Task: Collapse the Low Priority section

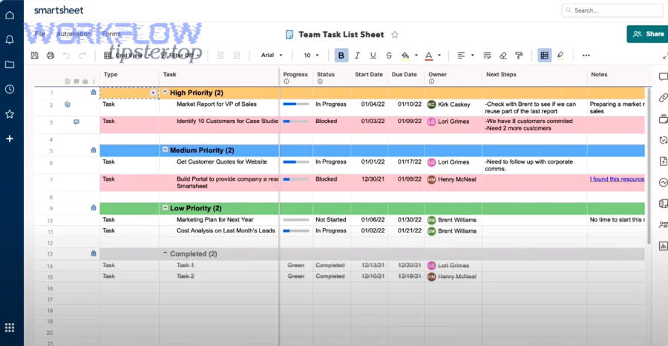Action: (x=166, y=207)
